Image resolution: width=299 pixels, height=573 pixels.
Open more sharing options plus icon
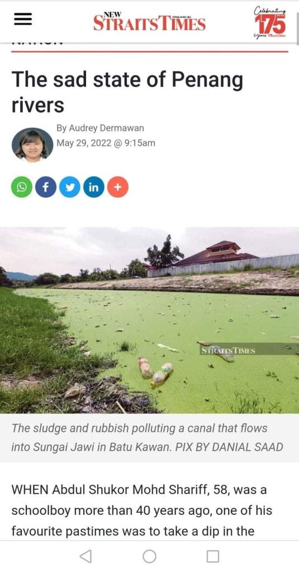click(118, 187)
